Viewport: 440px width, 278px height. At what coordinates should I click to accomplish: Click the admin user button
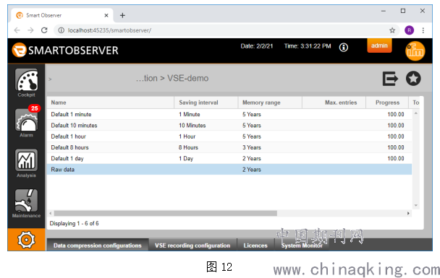coord(379,45)
